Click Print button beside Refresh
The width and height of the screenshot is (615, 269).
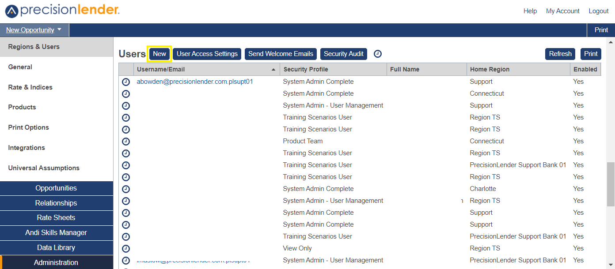[x=591, y=54]
